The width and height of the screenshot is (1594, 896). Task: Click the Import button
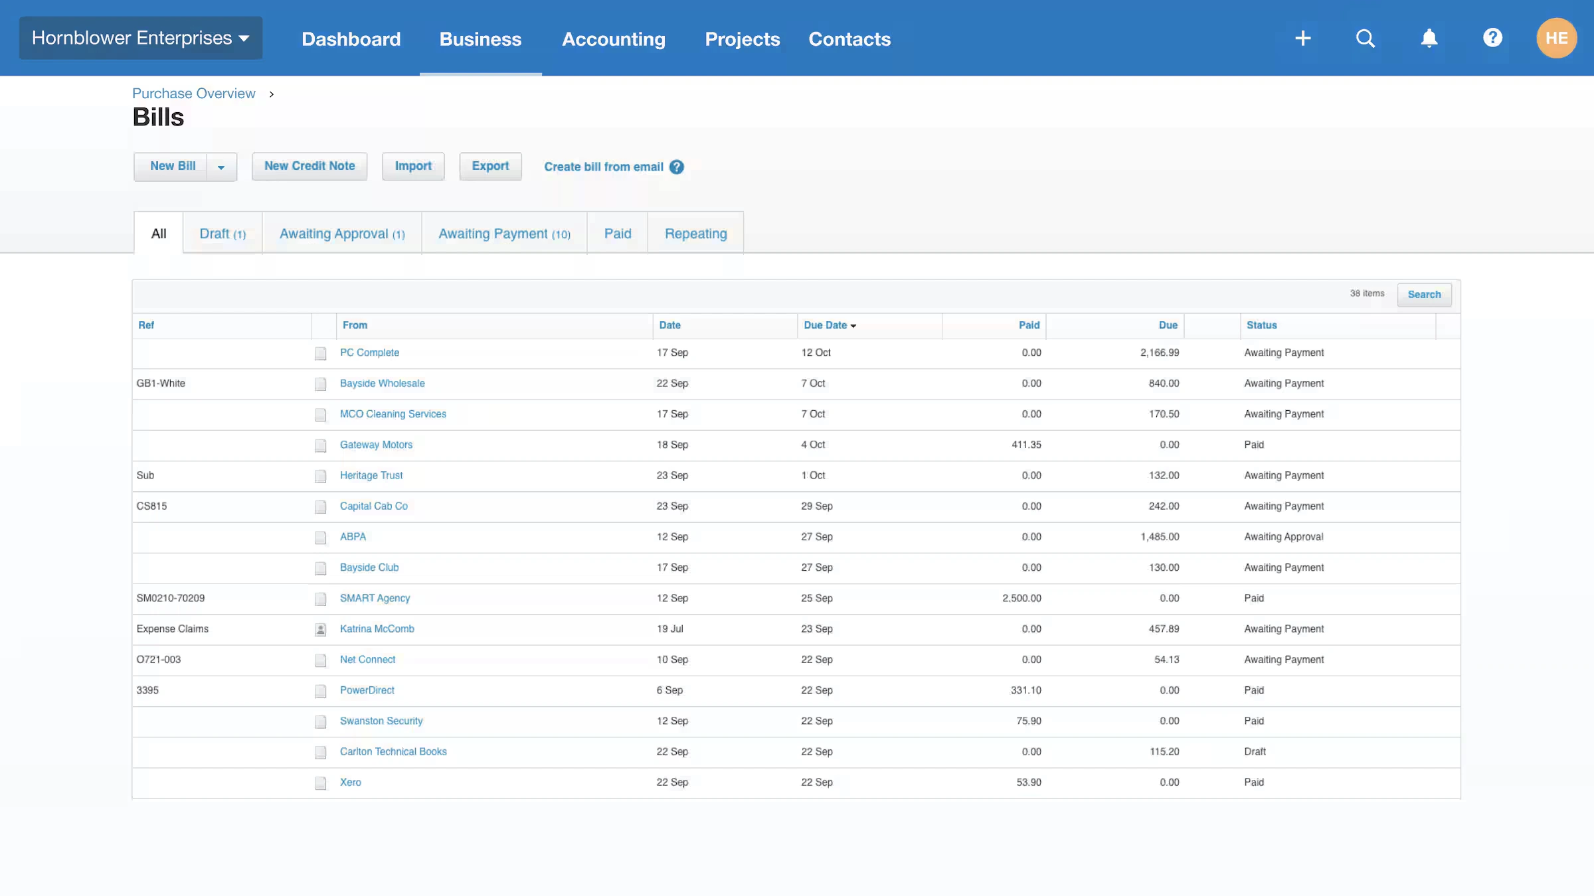point(413,166)
